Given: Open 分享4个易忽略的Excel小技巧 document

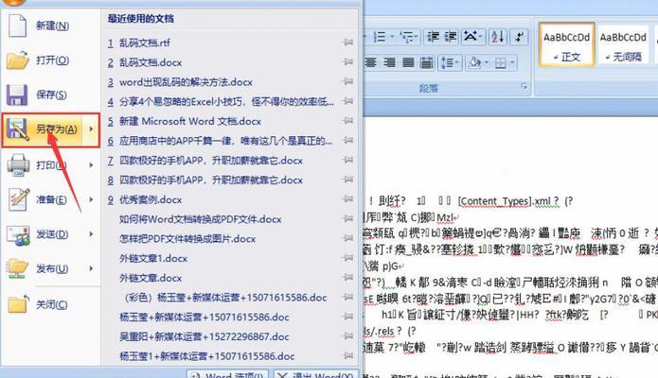Looking at the screenshot, I should pos(226,101).
